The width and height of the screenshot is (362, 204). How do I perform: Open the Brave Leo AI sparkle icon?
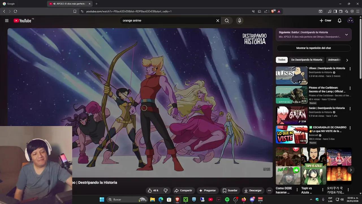point(346,11)
